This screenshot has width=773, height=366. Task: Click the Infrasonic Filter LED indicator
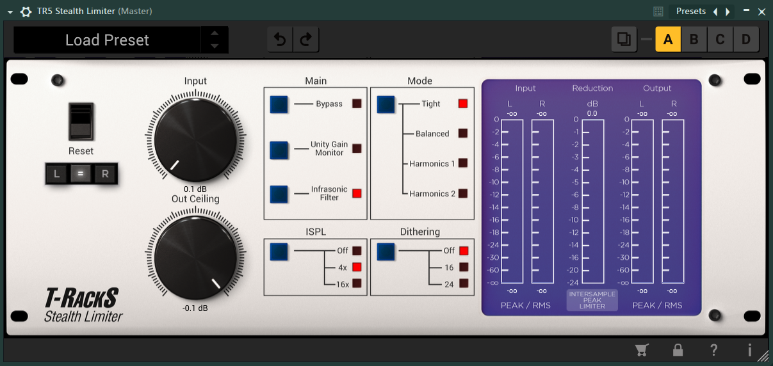tap(357, 193)
